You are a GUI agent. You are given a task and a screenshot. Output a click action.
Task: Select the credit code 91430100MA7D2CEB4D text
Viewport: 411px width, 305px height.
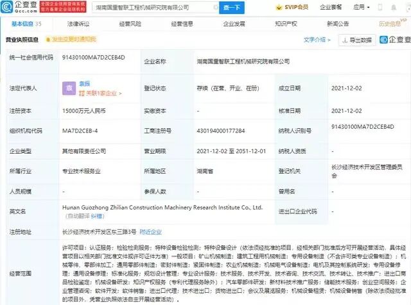point(94,58)
